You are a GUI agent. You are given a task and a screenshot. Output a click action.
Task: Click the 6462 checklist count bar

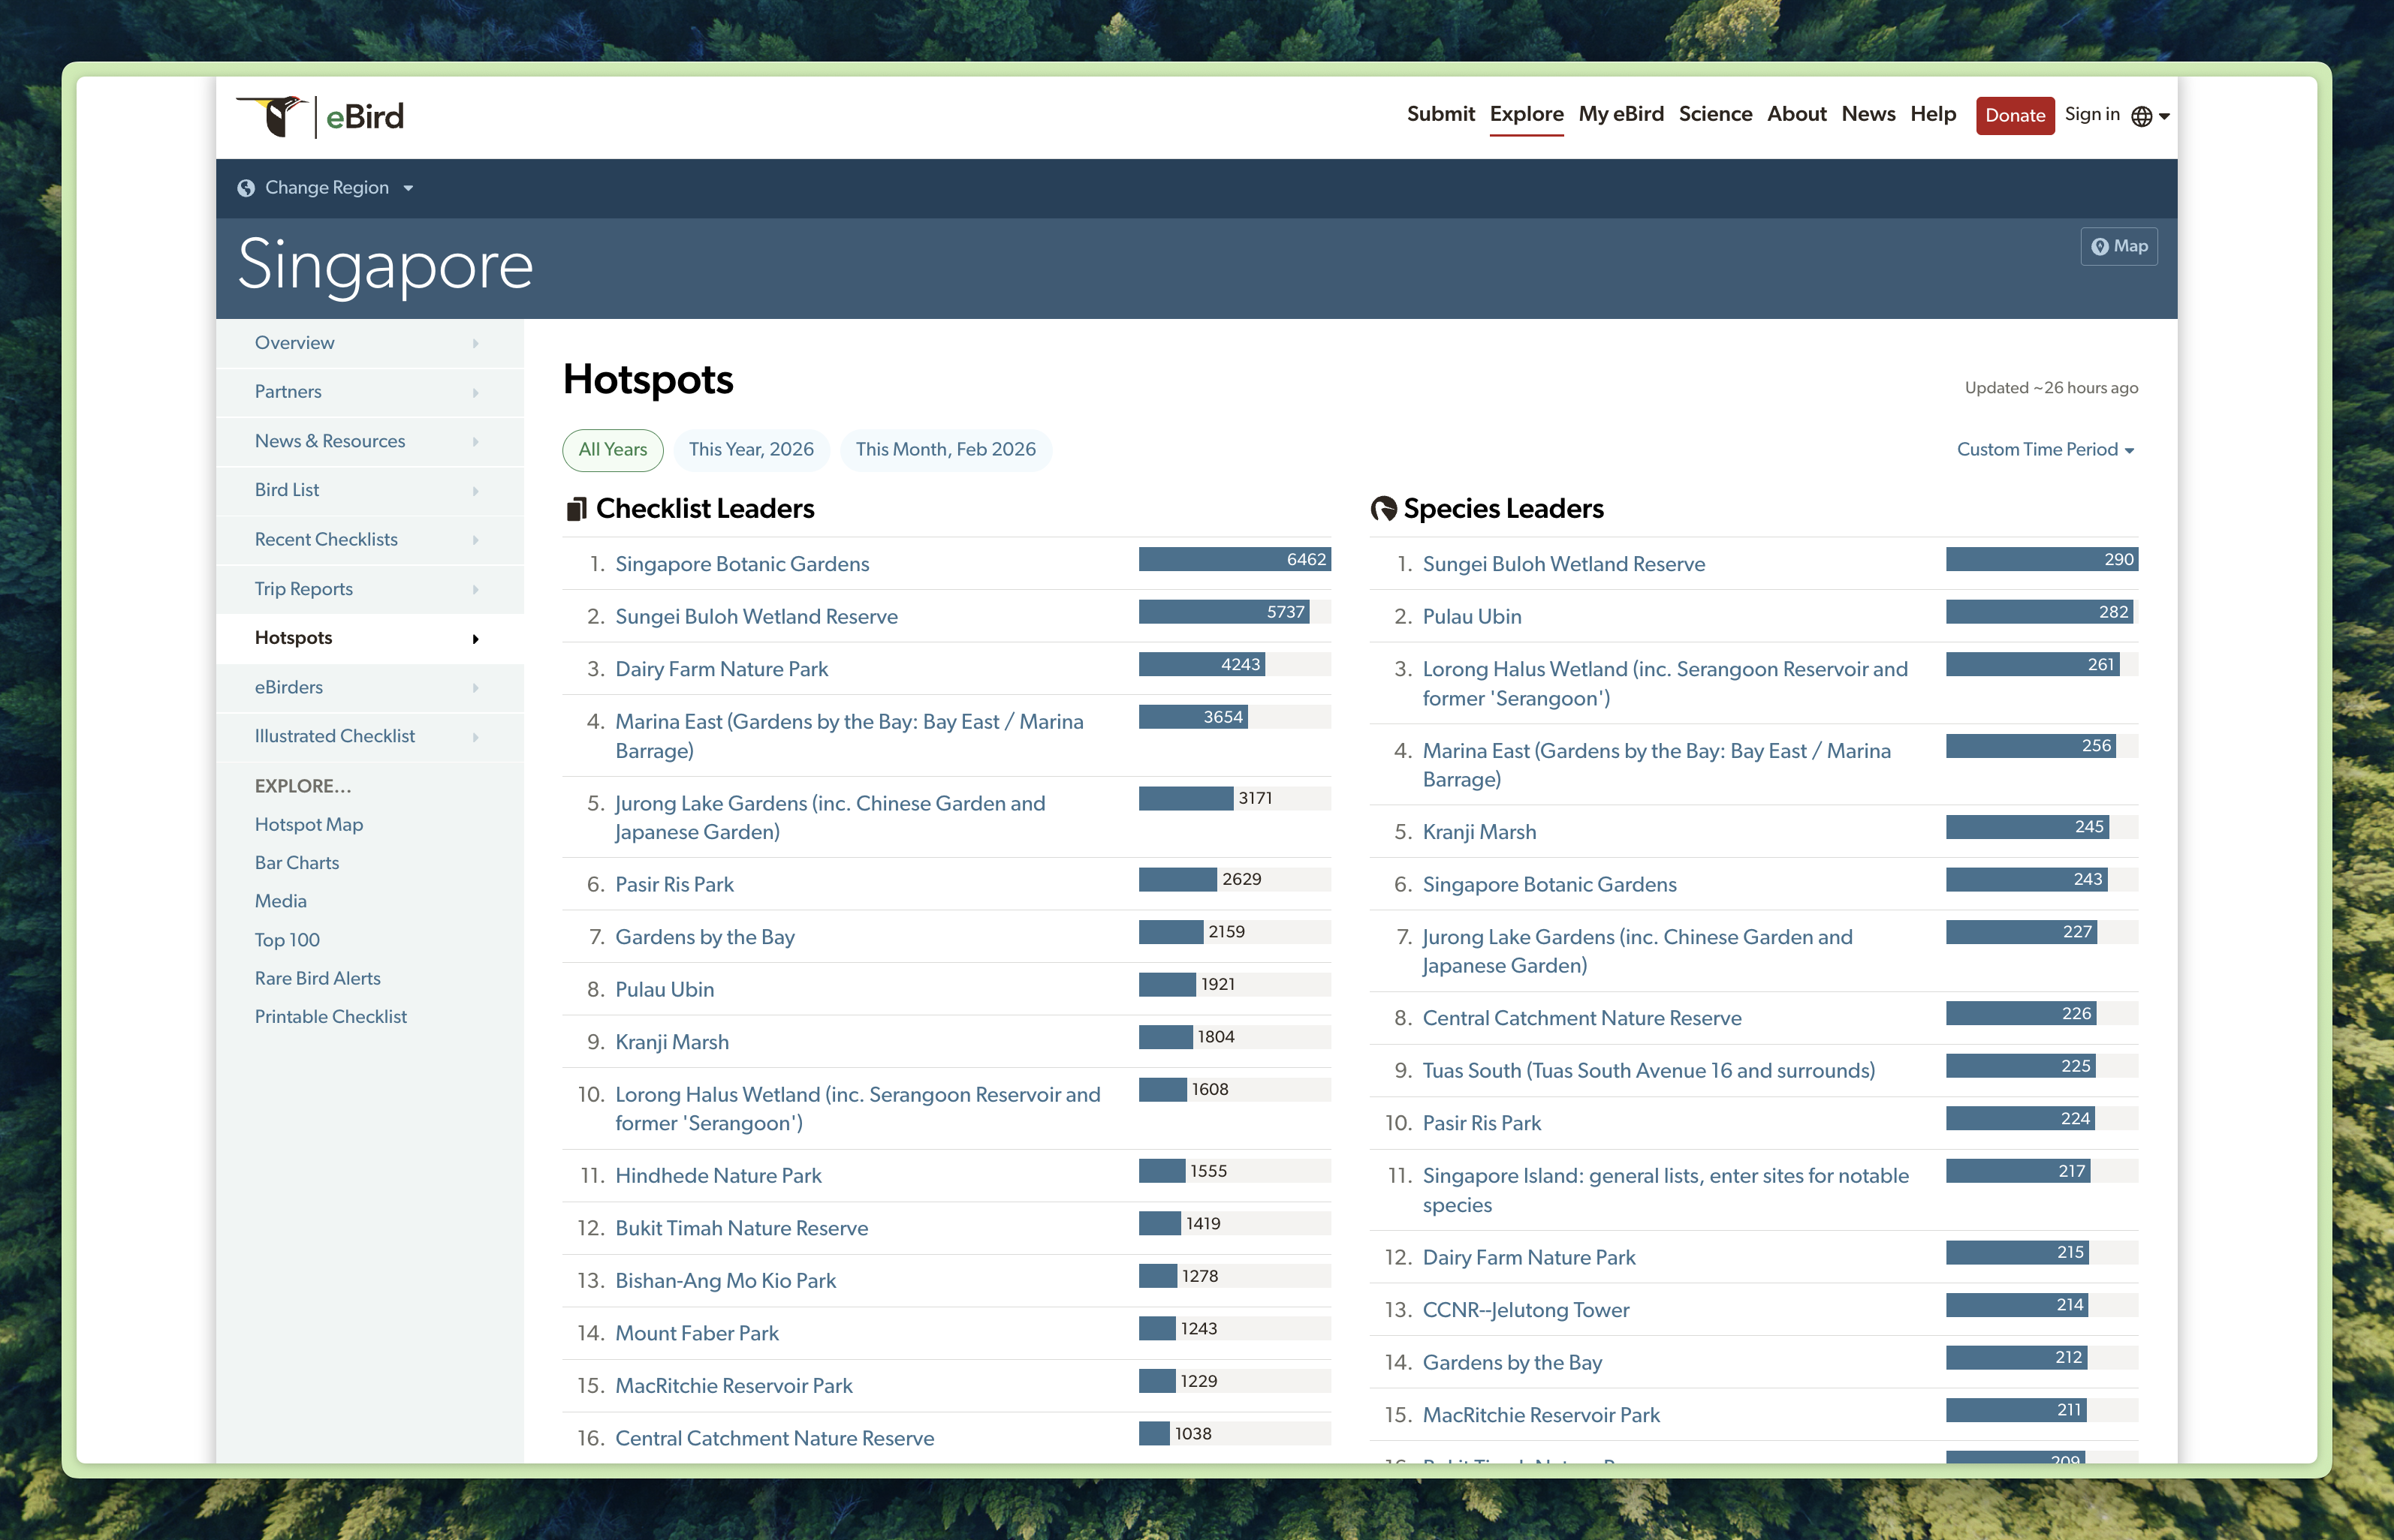click(1234, 560)
